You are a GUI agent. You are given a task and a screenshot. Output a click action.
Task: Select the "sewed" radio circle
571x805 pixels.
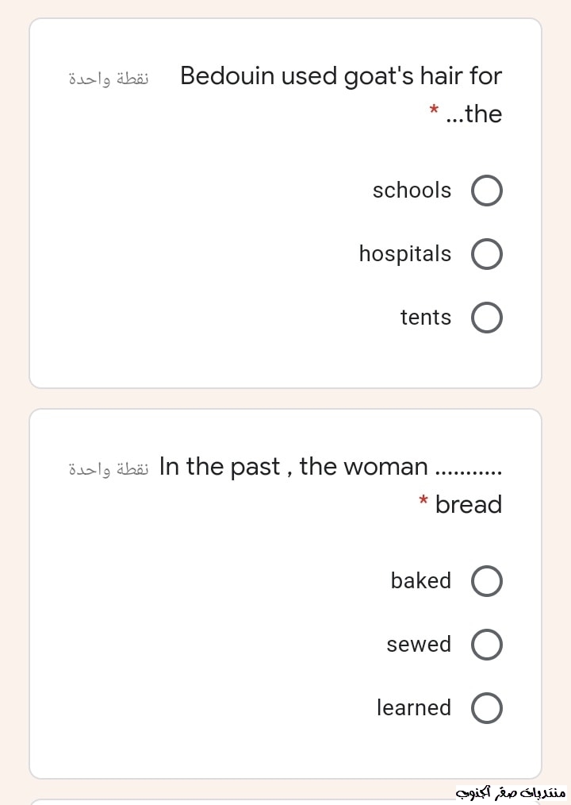point(487,645)
